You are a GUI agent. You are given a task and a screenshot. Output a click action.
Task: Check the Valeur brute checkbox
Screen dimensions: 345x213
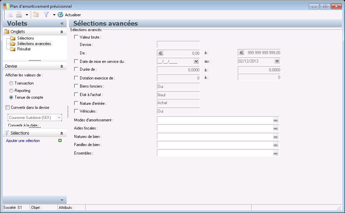tap(76, 37)
